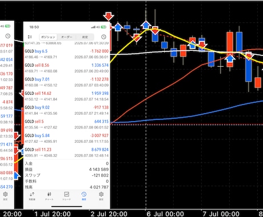The height and width of the screenshot is (217, 263).
Task: Open the sort order icon beside ポジション
Action: tap(30, 37)
